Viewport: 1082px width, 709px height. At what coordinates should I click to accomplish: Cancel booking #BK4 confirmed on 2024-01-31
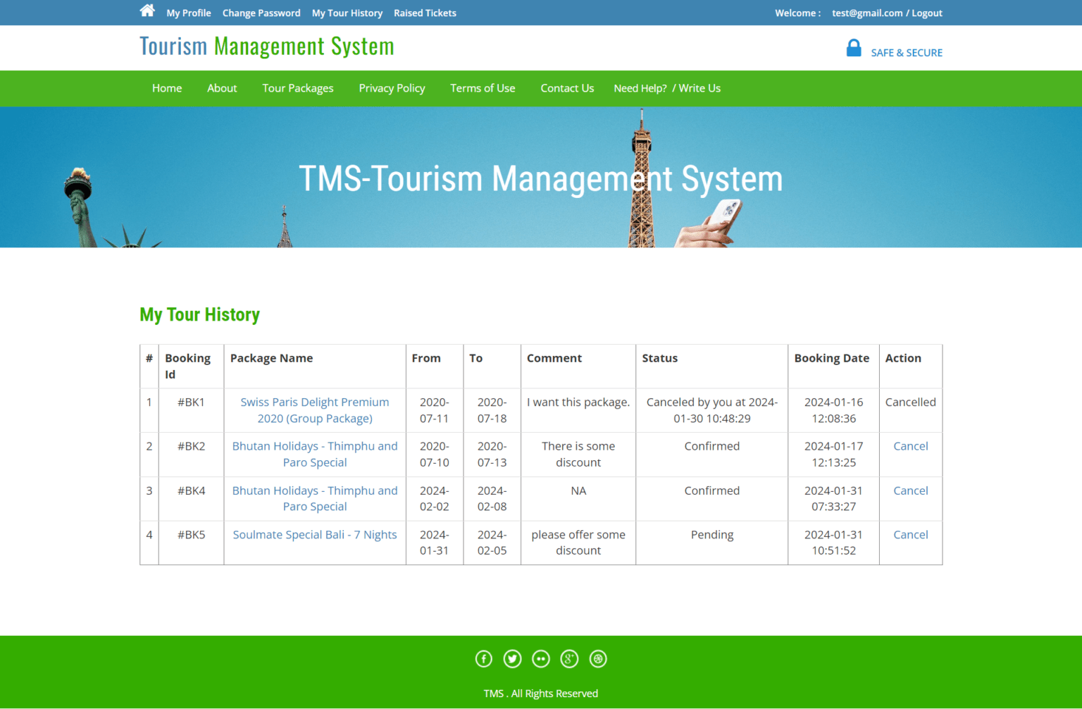910,490
